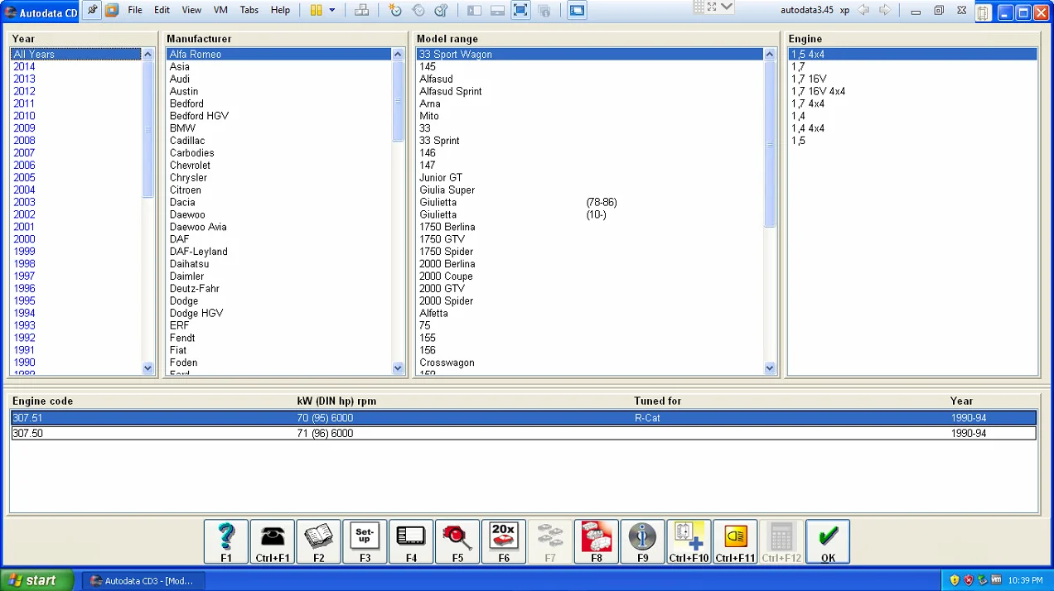
Task: Select year 1999 in the Year list
Action: point(24,252)
